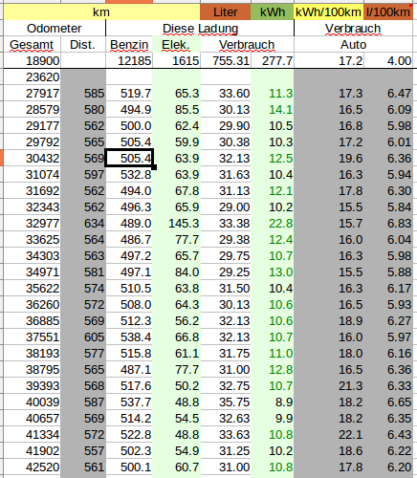Click the 'Auto' header cell
Viewport: 417px width, 478px height.
tap(353, 45)
